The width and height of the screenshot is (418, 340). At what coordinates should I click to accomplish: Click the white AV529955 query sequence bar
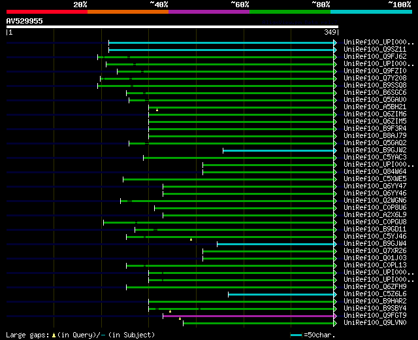pyautogui.click(x=172, y=27)
